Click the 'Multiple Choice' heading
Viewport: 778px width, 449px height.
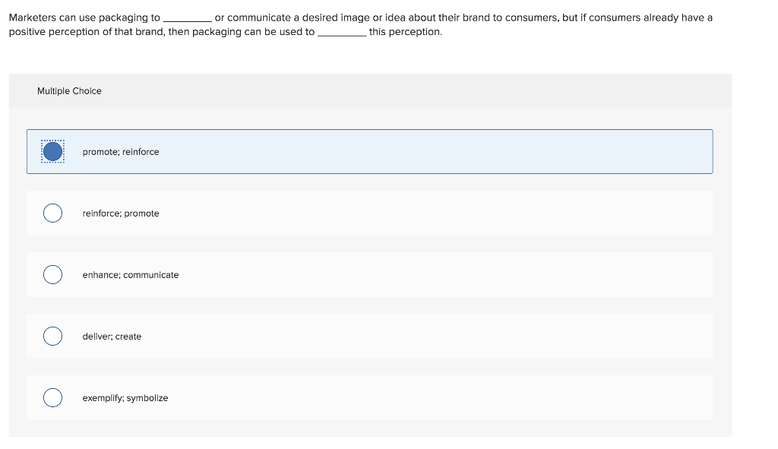pos(69,91)
